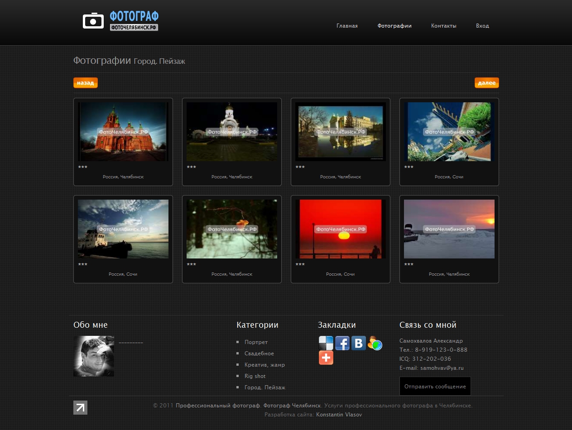
Task: Select the Портрет category
Action: click(256, 342)
